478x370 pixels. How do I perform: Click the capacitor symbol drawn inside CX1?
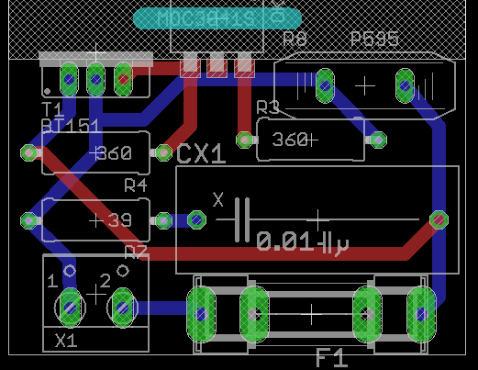pos(242,219)
